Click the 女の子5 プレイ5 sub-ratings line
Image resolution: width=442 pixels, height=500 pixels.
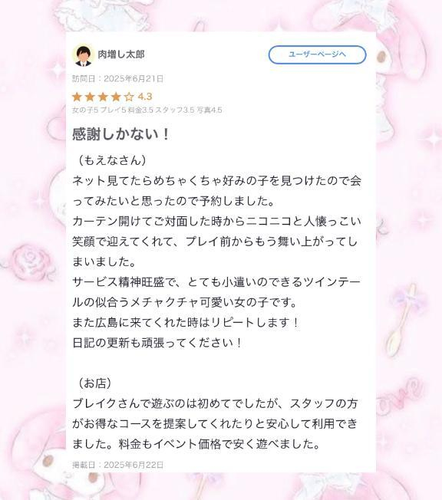point(147,110)
